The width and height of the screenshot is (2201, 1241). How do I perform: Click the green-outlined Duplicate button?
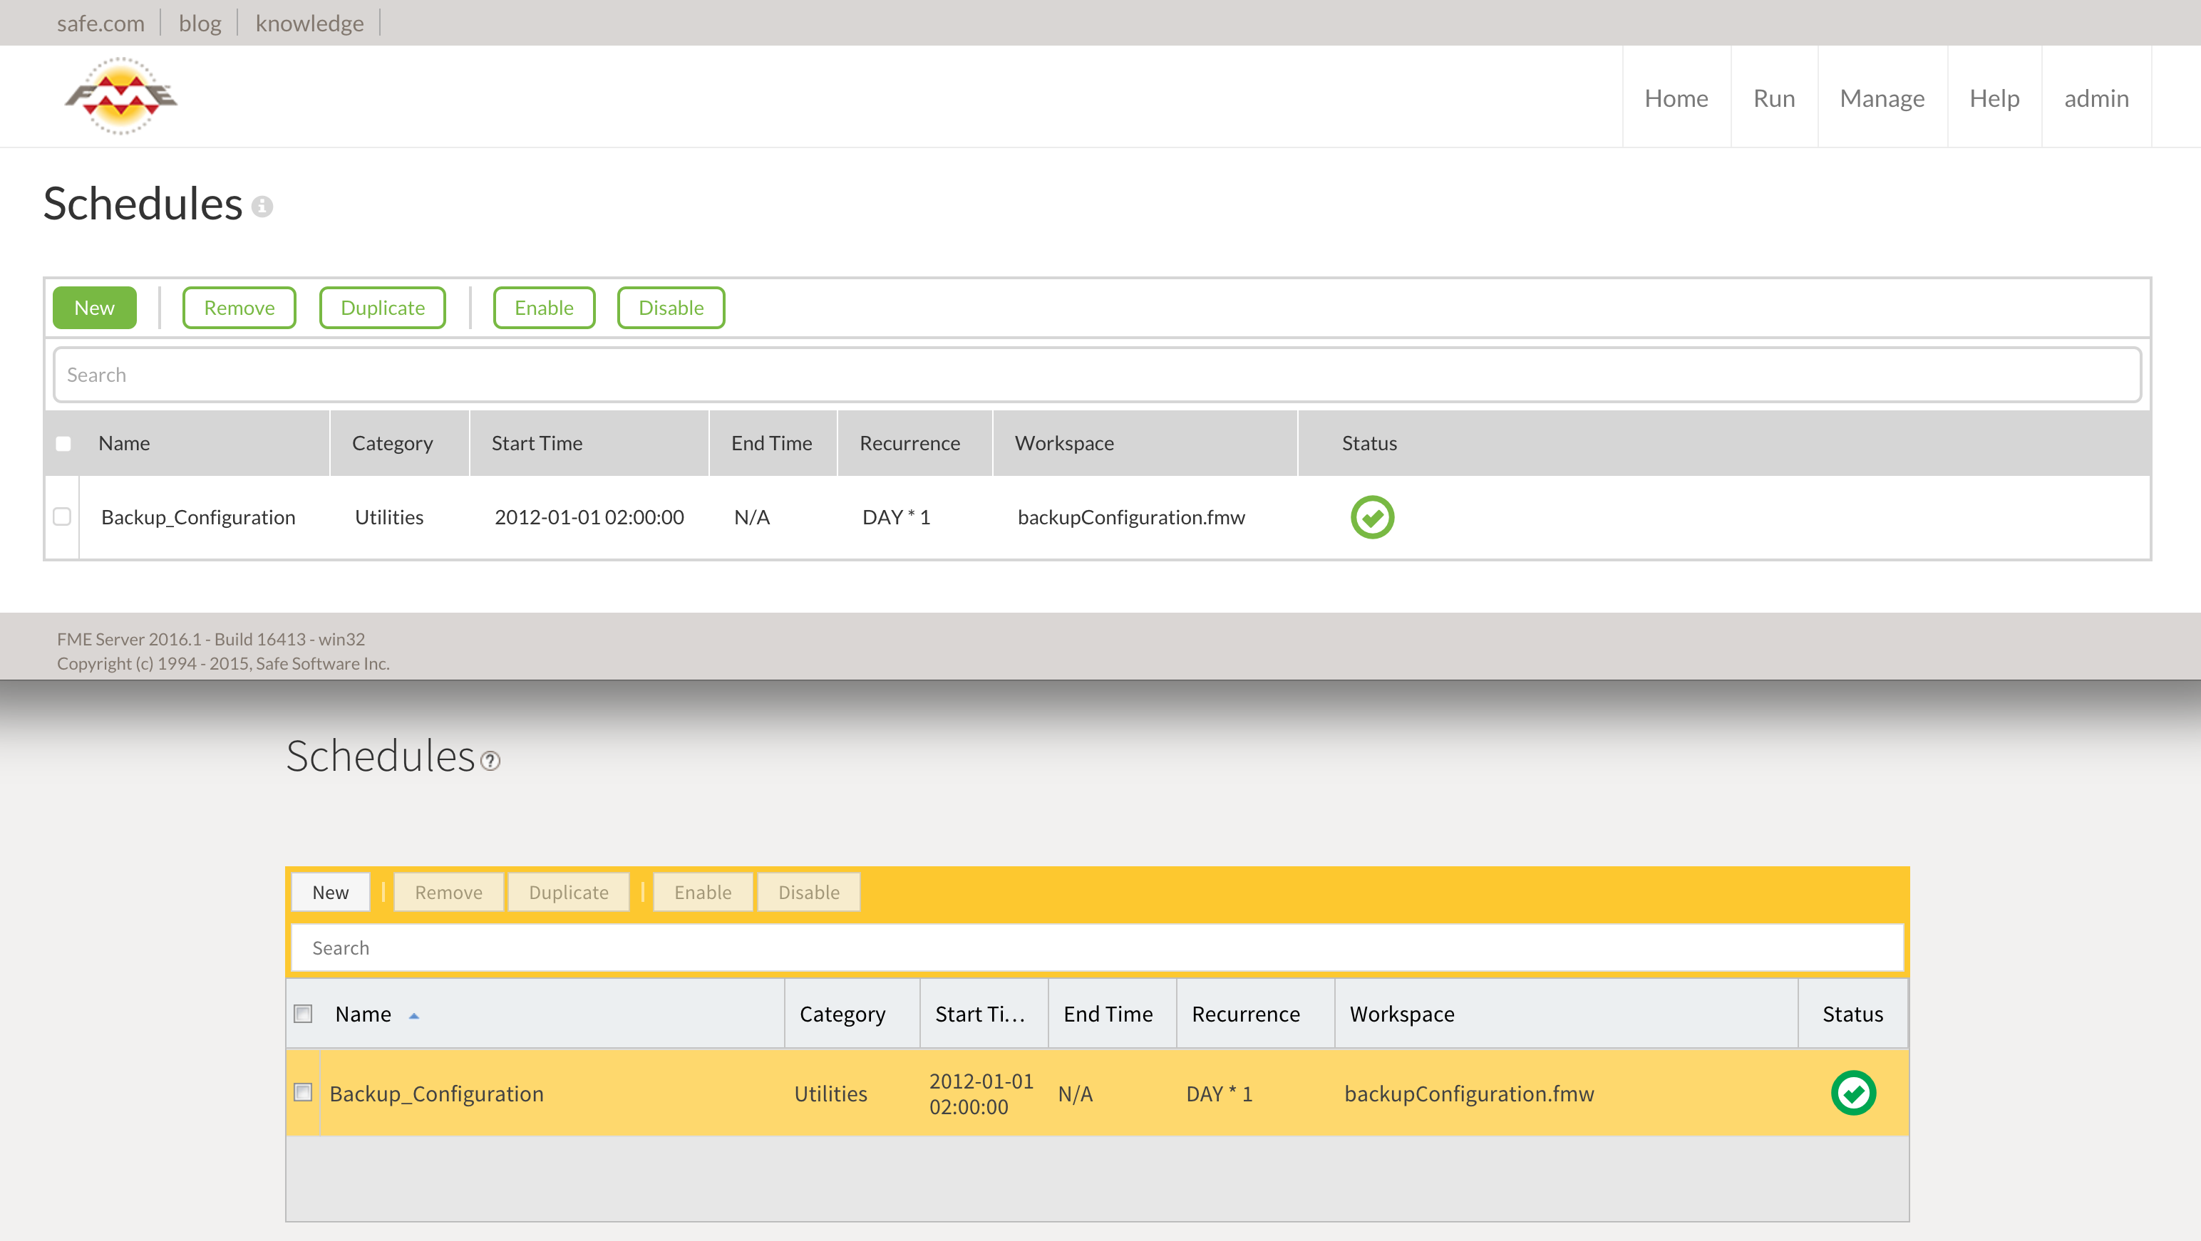pyautogui.click(x=382, y=308)
